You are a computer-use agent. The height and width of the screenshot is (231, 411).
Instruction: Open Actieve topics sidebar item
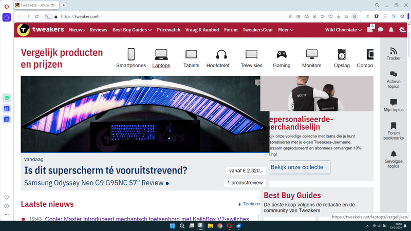click(394, 80)
